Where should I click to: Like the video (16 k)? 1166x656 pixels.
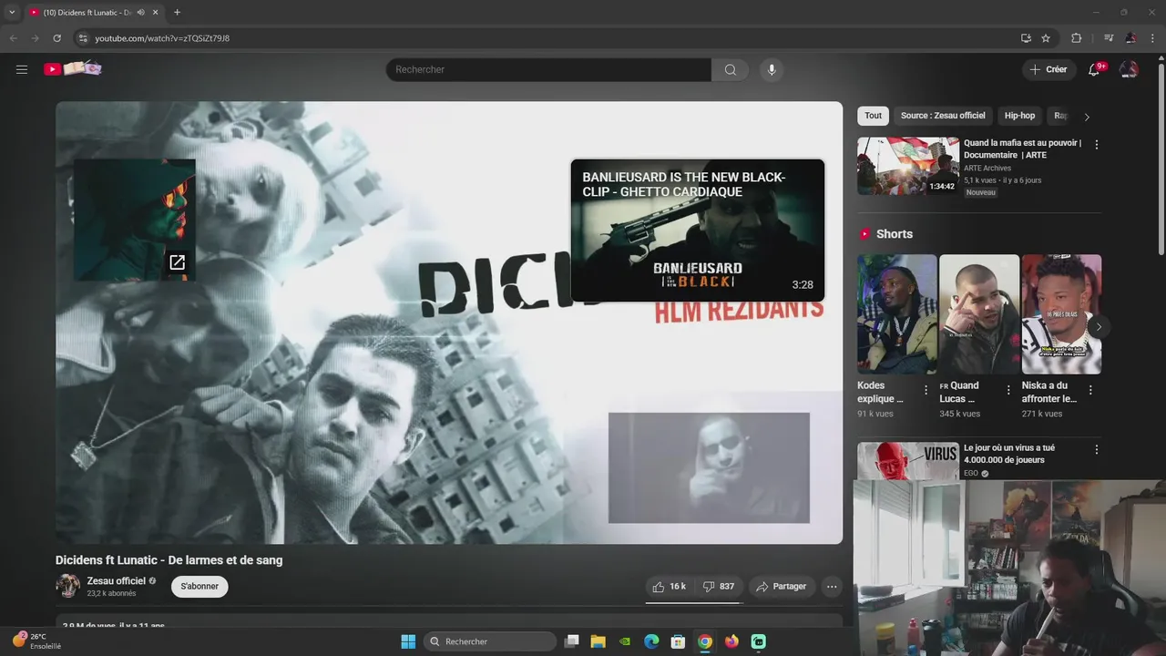pyautogui.click(x=670, y=587)
